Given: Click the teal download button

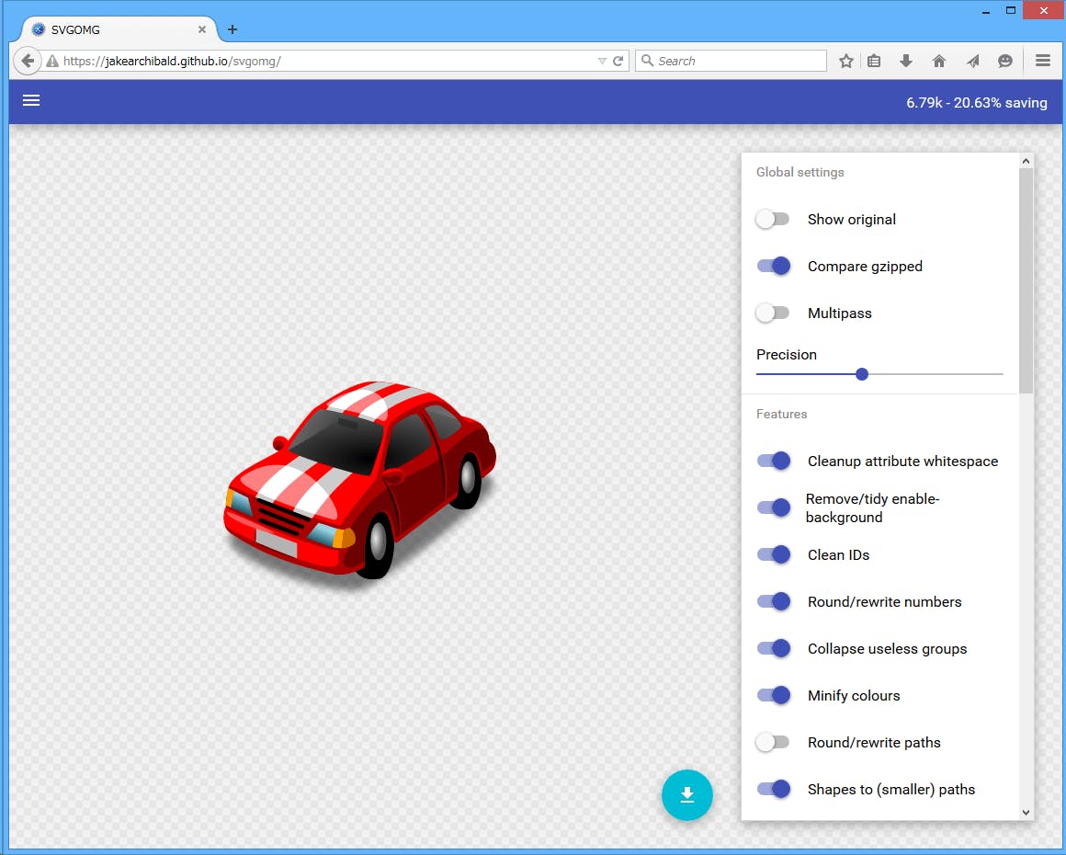Looking at the screenshot, I should click(x=686, y=795).
